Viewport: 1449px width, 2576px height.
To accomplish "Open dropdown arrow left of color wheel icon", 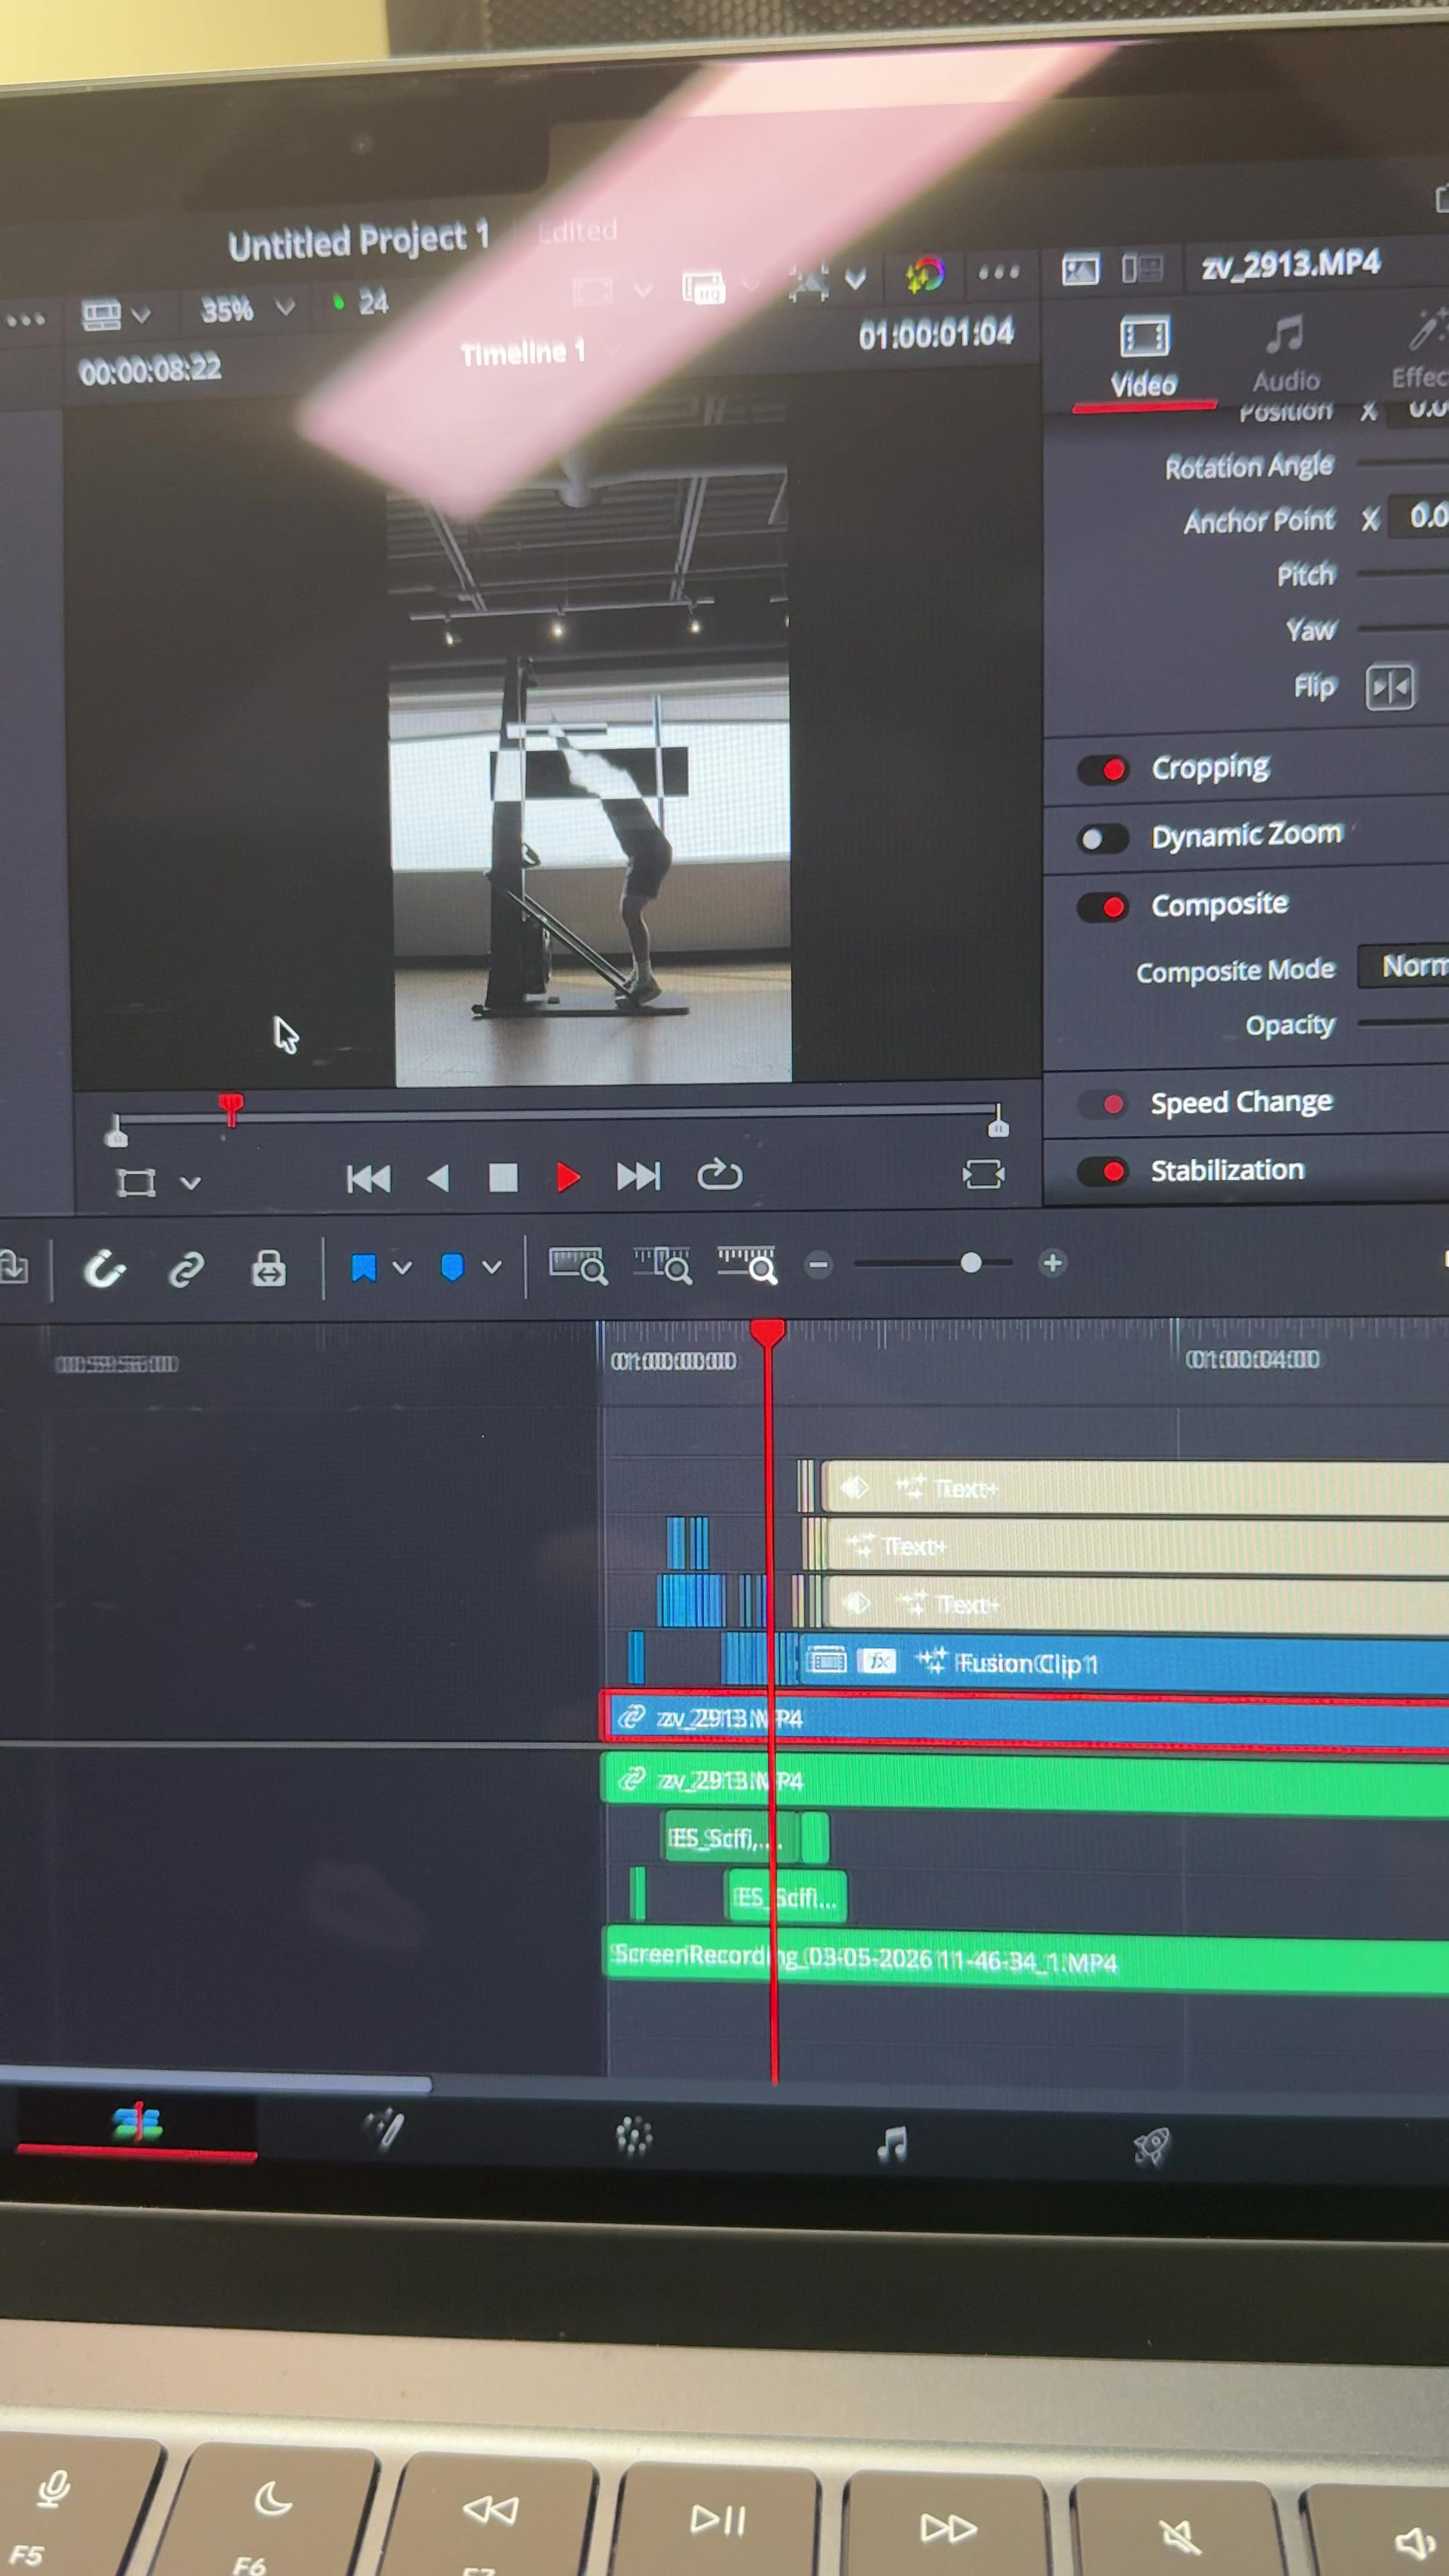I will (855, 278).
